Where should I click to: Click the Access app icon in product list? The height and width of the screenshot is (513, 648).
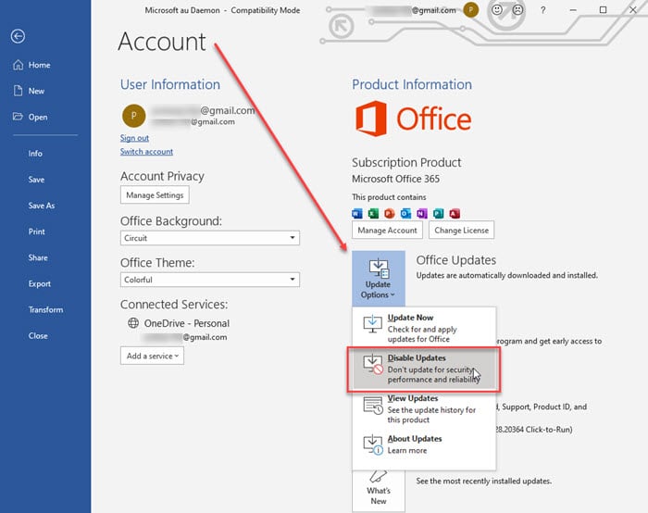[455, 213]
